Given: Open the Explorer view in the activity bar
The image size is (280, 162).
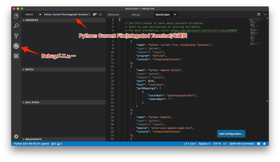Looking at the screenshot, I should click(x=16, y=16).
